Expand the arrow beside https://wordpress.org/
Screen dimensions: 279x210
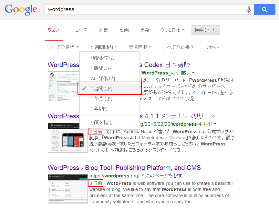point(143,175)
